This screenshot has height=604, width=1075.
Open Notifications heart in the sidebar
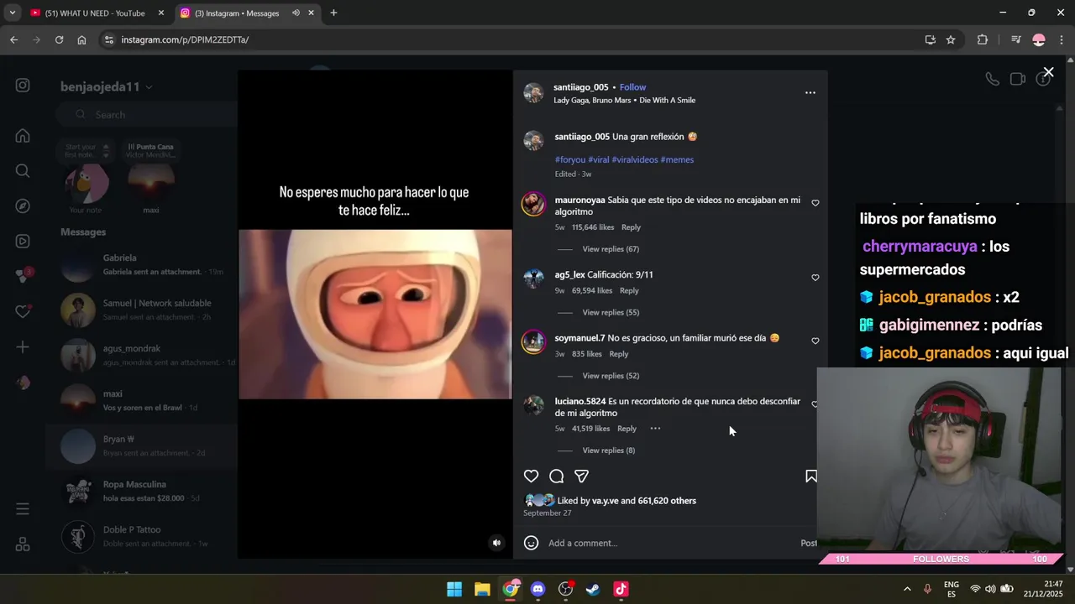pos(23,312)
